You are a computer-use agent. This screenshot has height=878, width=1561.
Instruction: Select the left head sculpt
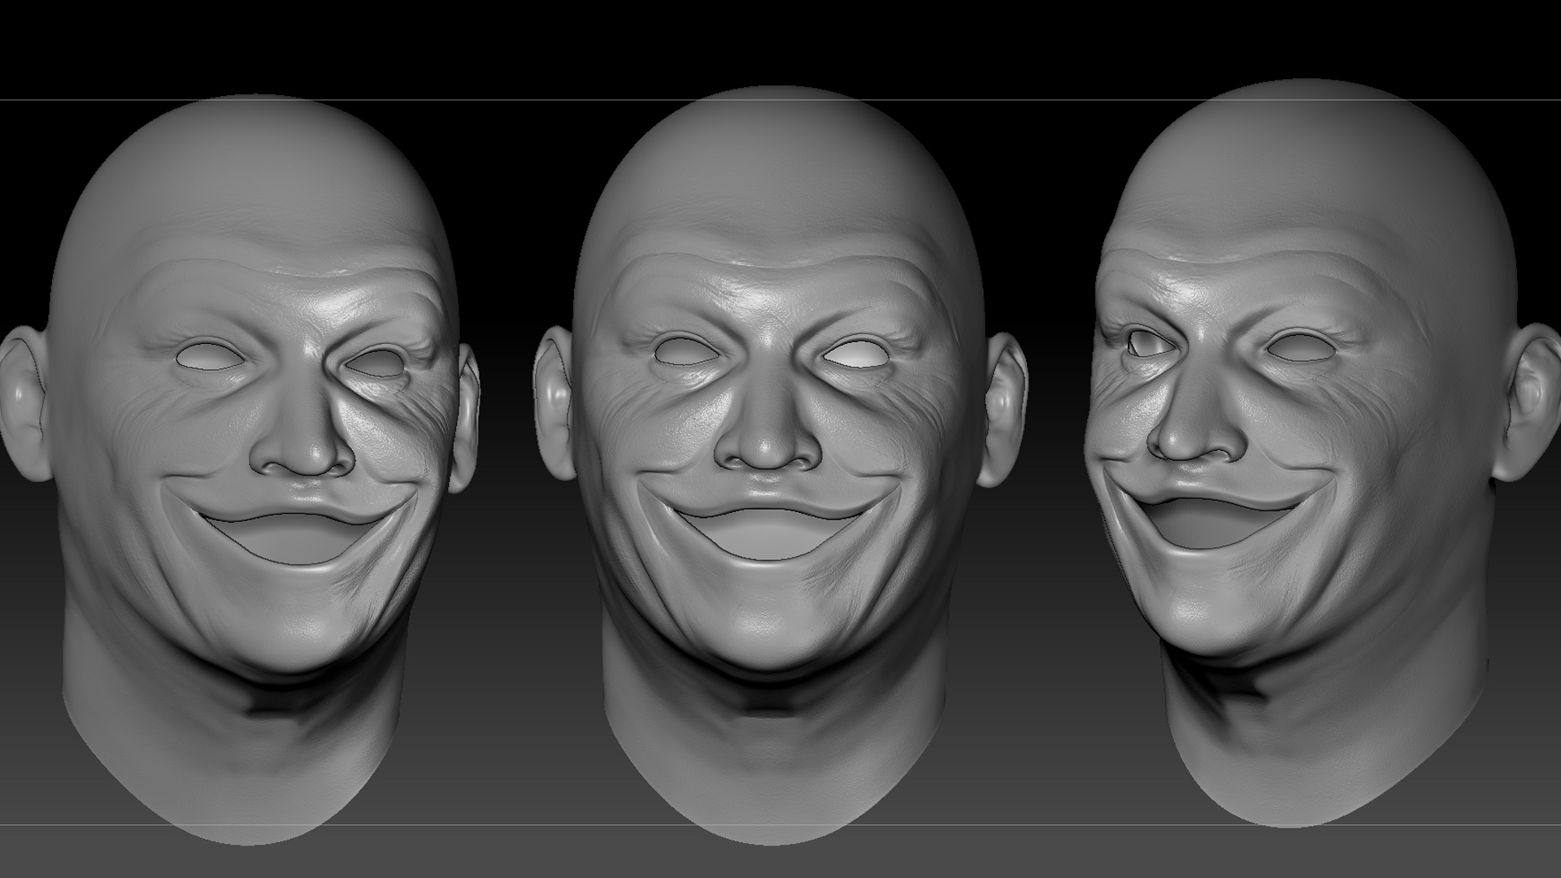[x=240, y=467]
